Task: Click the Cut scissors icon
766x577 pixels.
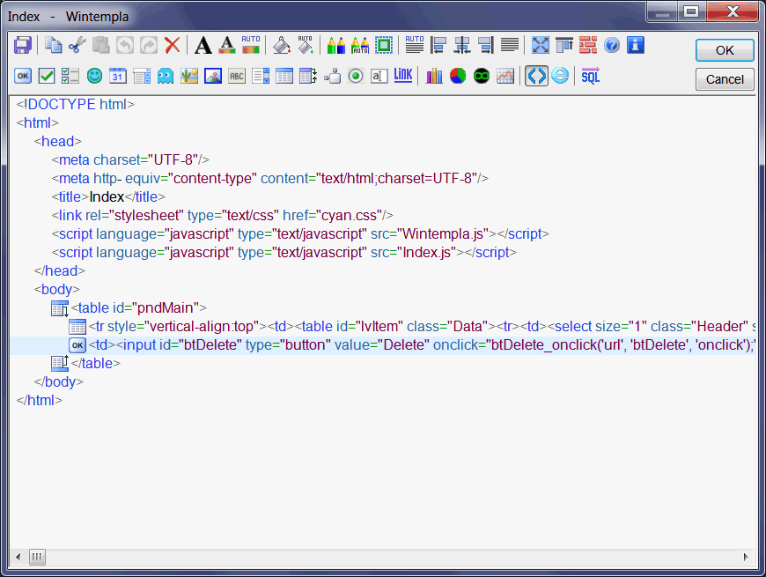Action: pos(77,46)
